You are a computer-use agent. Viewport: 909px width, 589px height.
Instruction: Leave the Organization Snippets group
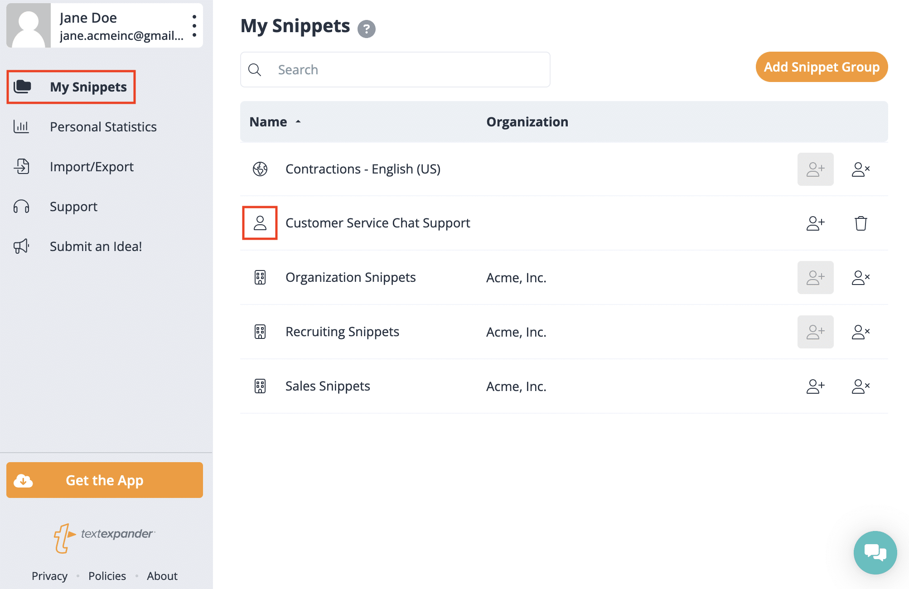[860, 277]
